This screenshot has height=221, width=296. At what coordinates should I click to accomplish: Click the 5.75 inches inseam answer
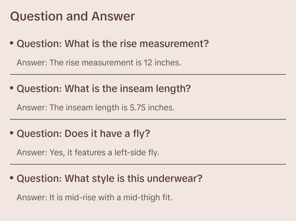pos(95,108)
